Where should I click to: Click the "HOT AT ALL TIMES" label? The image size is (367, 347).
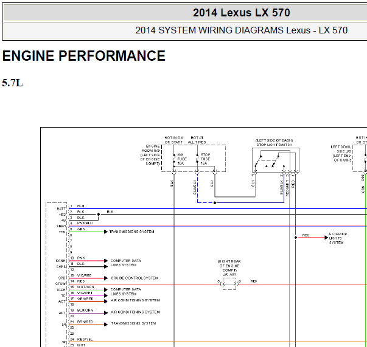click(197, 140)
